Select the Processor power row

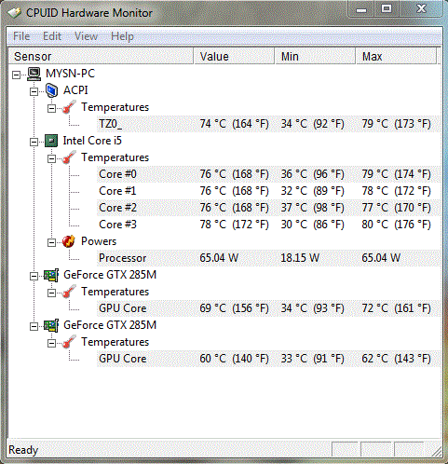pyautogui.click(x=269, y=258)
